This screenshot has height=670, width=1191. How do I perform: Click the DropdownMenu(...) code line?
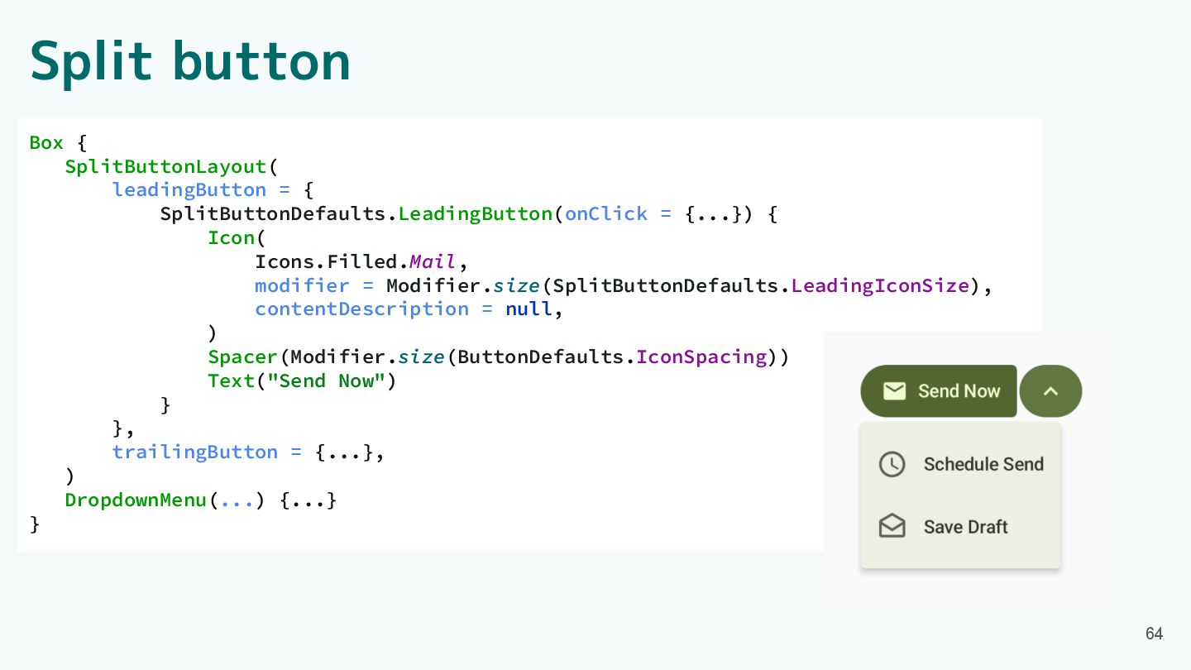[x=201, y=500]
